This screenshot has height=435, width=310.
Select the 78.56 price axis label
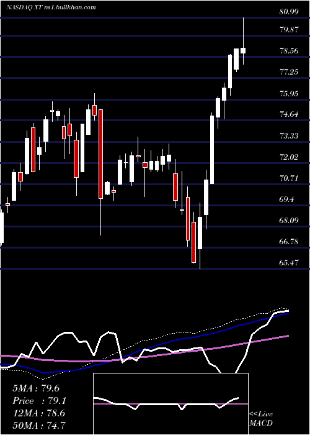pyautogui.click(x=290, y=51)
